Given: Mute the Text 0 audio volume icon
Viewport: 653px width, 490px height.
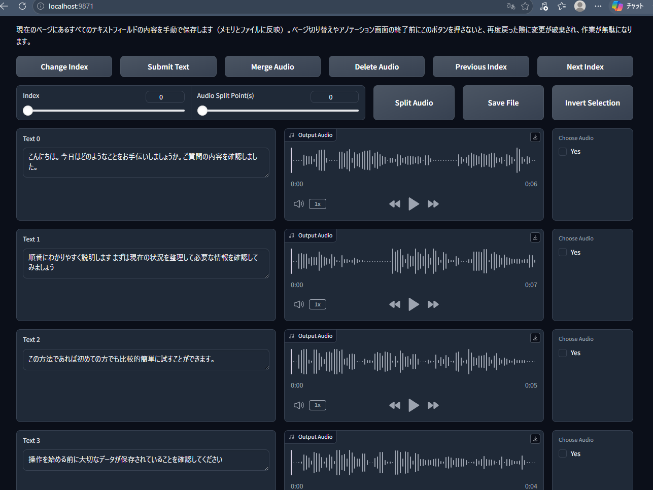Looking at the screenshot, I should click(x=299, y=204).
